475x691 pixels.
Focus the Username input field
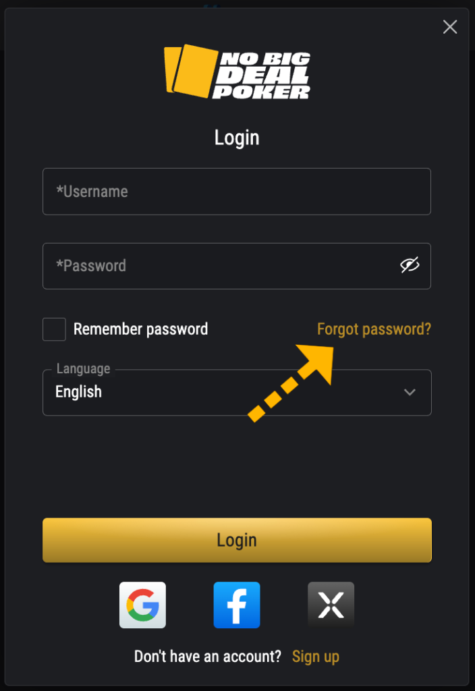tap(237, 191)
